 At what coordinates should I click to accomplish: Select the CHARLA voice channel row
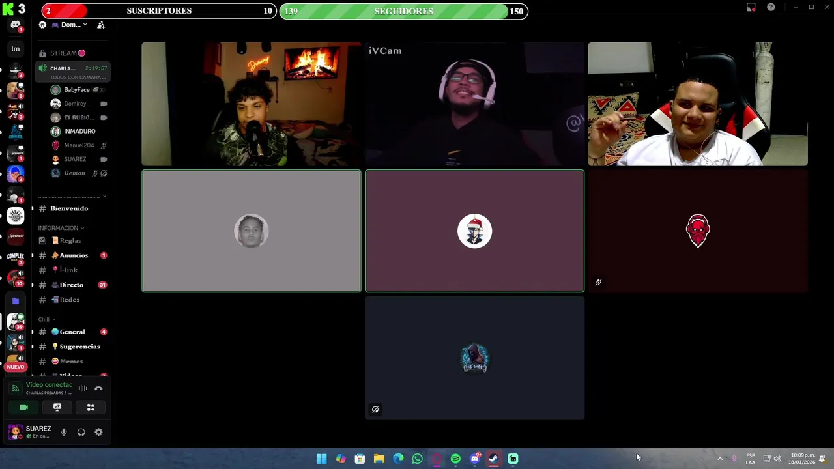(72, 72)
